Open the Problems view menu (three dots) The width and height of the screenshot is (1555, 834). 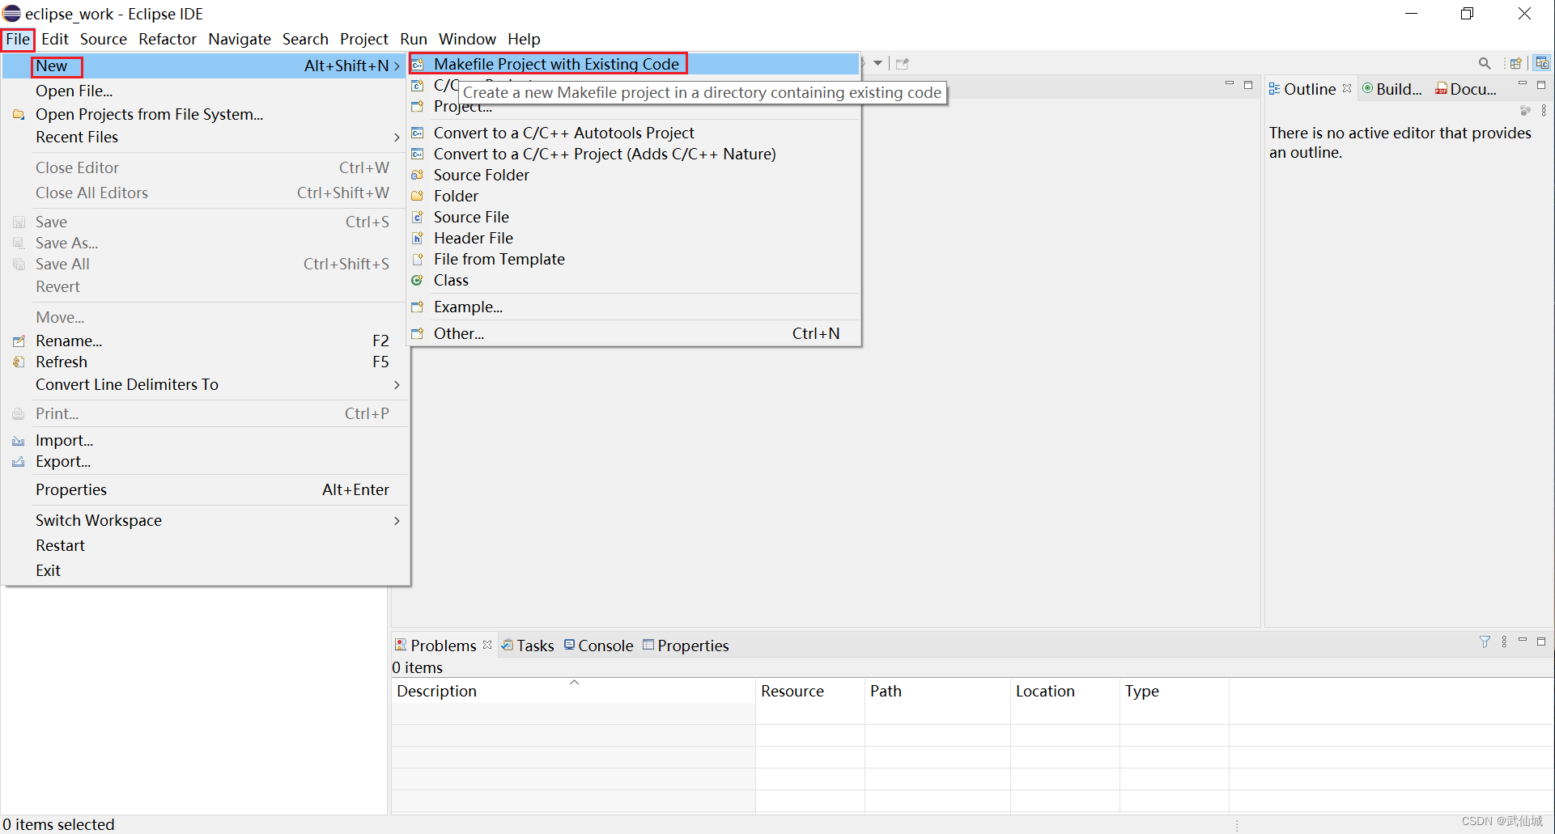point(1504,641)
